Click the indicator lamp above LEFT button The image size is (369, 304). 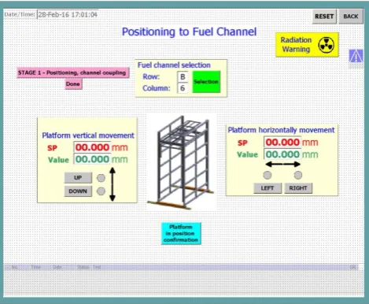coord(268,175)
